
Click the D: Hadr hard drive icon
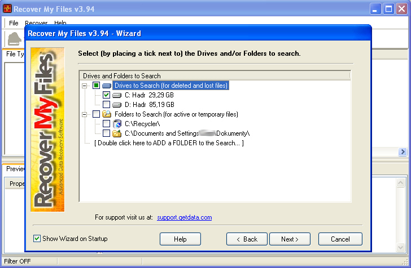[x=117, y=105]
